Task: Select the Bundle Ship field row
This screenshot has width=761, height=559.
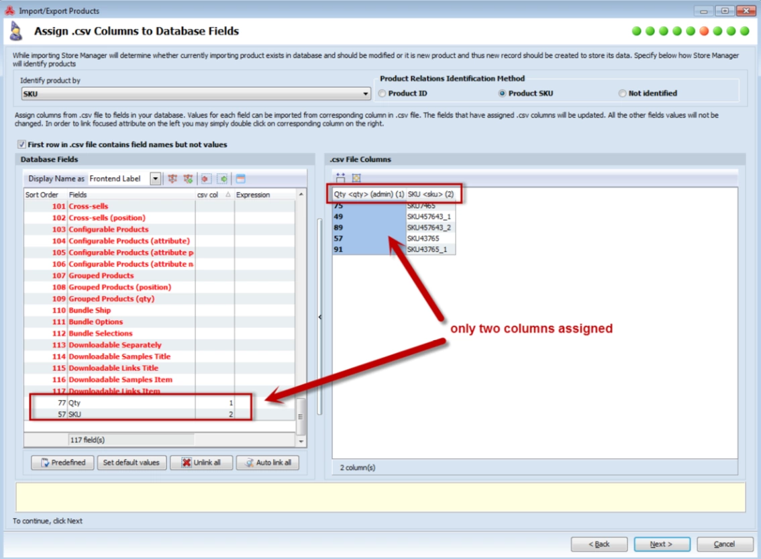Action: 159,311
